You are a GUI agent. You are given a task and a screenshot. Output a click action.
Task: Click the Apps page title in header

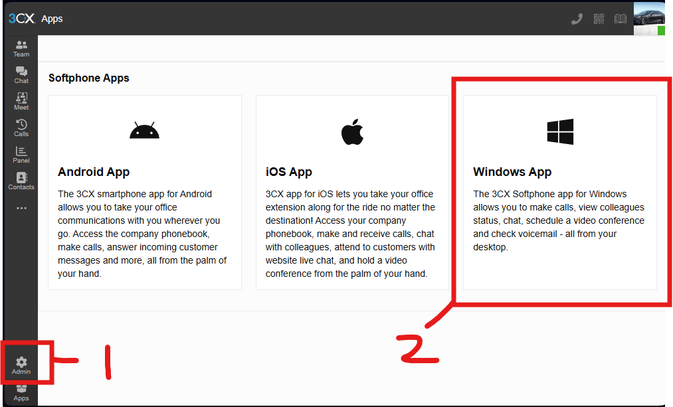[52, 19]
